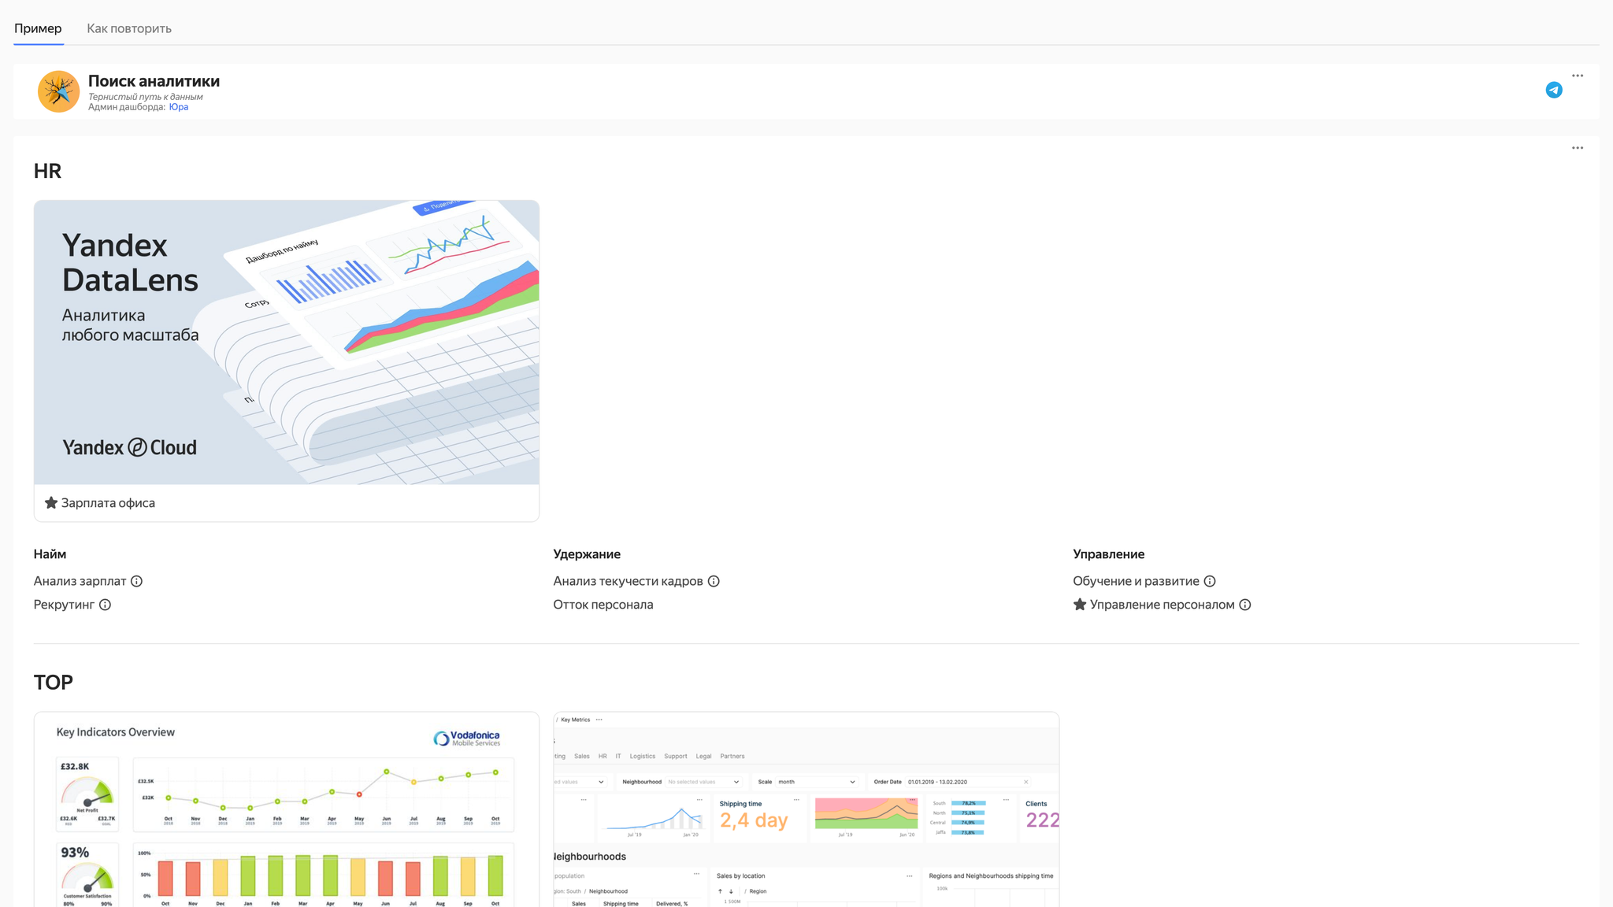Switch to the Как повторить tab

click(129, 28)
